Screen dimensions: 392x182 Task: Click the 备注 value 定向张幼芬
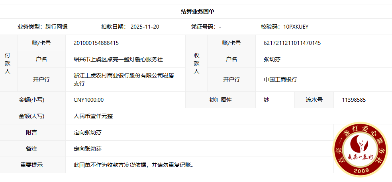(x=88, y=149)
